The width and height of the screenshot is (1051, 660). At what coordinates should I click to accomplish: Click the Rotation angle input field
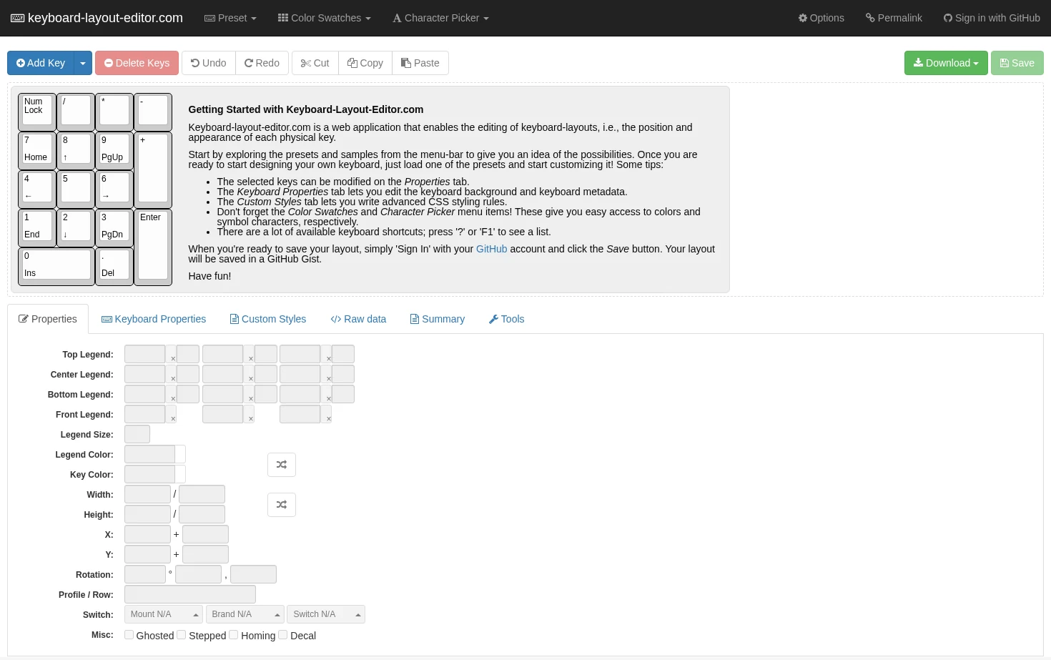(145, 574)
